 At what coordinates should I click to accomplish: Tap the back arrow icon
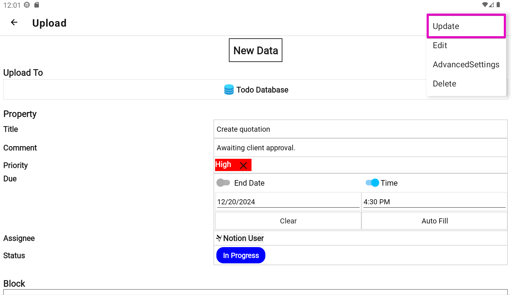14,23
